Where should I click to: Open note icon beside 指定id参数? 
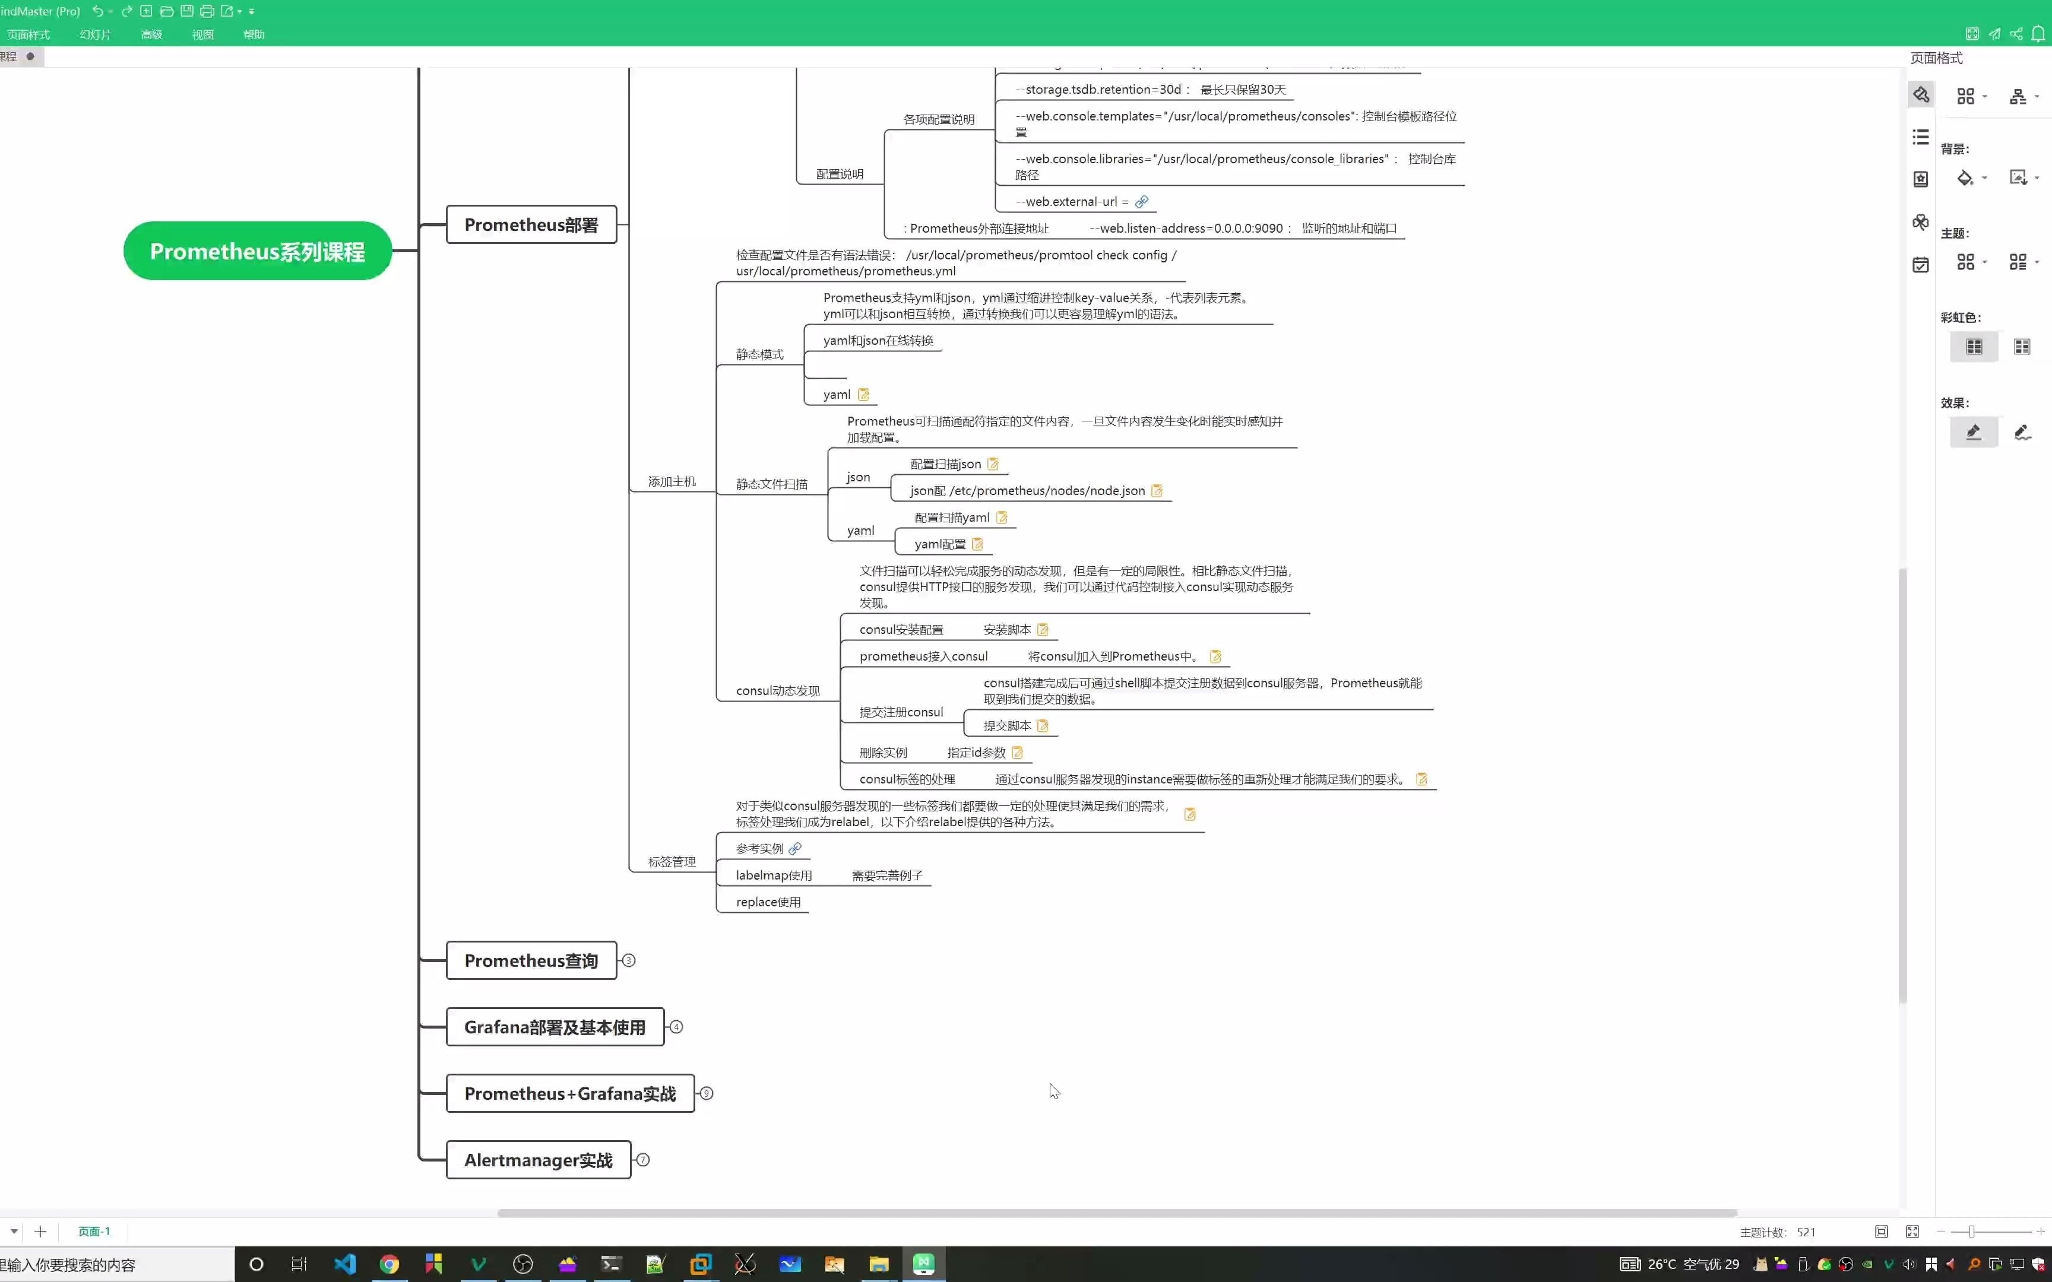(x=1018, y=753)
